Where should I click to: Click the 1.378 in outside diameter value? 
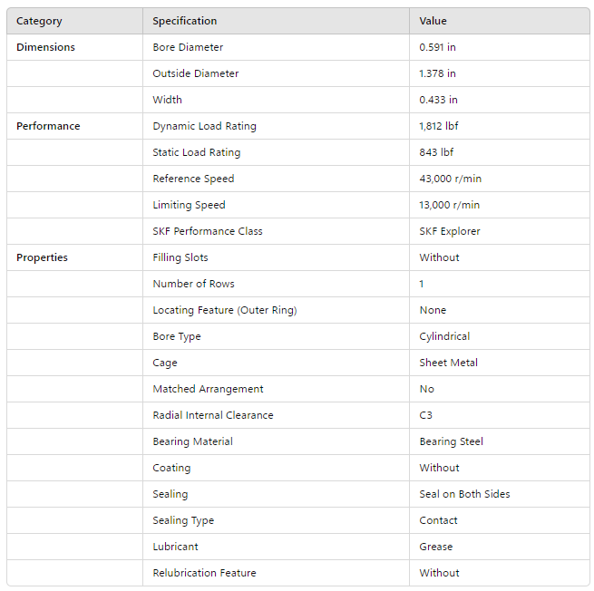pos(438,73)
